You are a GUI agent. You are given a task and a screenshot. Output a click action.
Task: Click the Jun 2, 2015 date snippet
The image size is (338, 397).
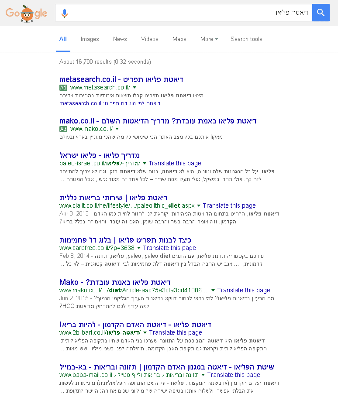pos(74,298)
